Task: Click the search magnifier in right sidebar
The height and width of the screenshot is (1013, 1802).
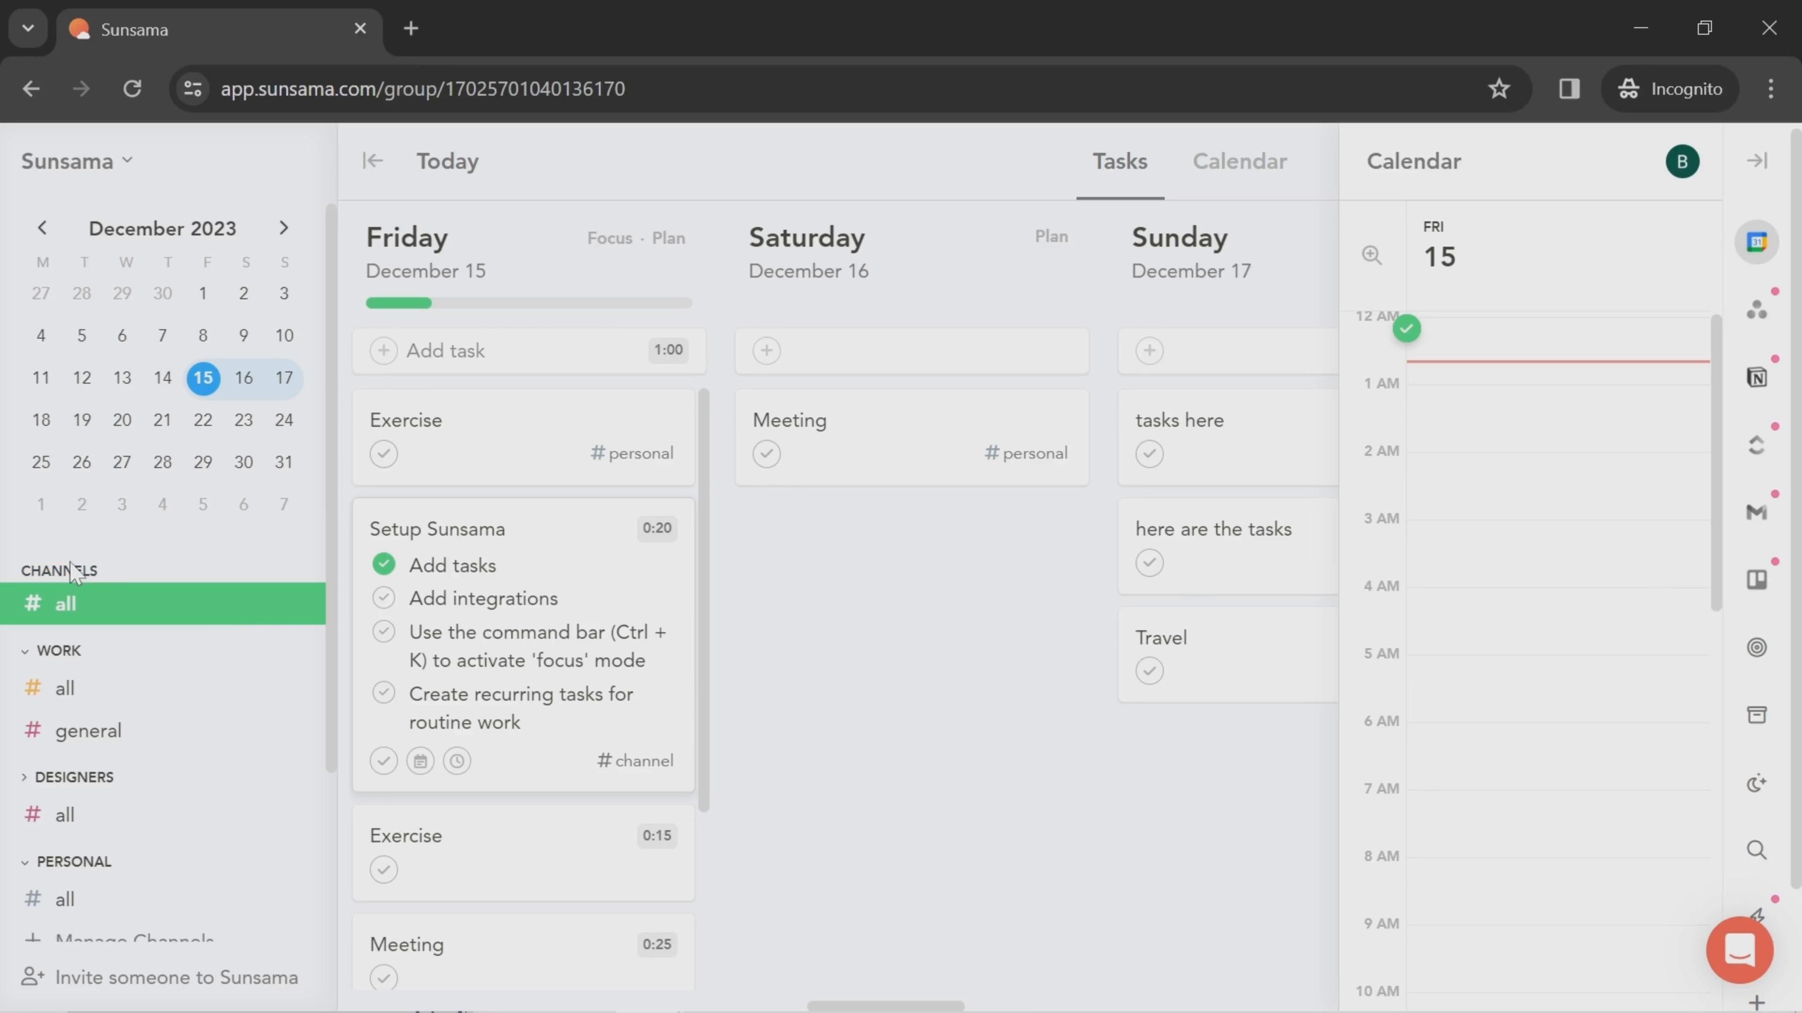Action: pos(1756,850)
